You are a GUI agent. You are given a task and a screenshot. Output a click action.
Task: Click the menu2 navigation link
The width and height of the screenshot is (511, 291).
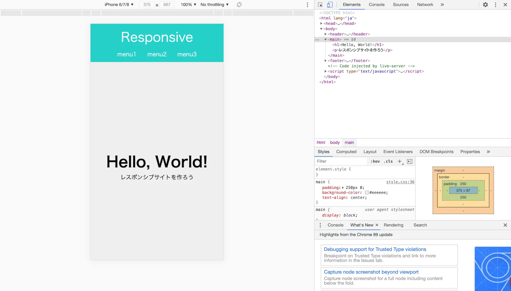tap(157, 55)
